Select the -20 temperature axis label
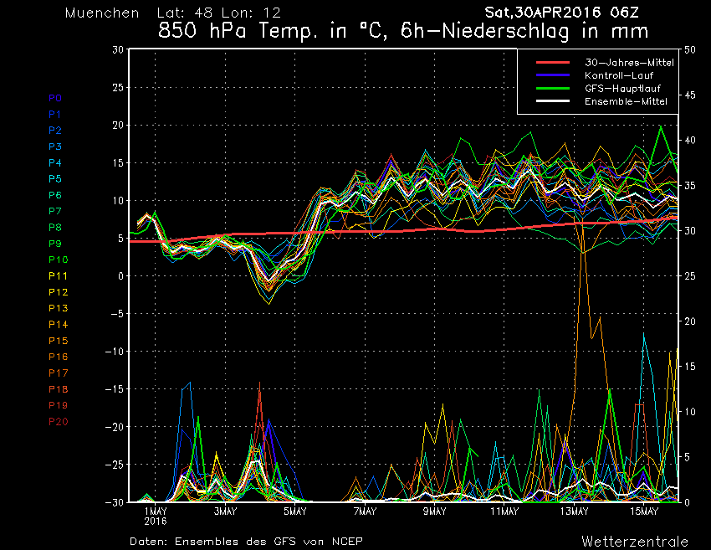This screenshot has height=550, width=711. click(x=115, y=427)
